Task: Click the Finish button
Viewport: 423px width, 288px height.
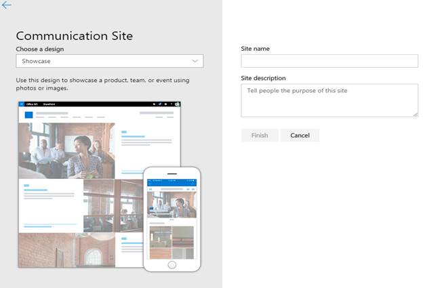Action: [x=260, y=136]
